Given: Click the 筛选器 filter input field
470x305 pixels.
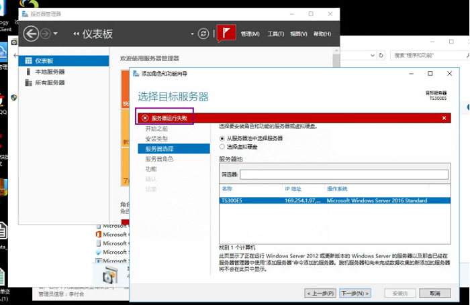Looking at the screenshot, I should click(x=344, y=174).
